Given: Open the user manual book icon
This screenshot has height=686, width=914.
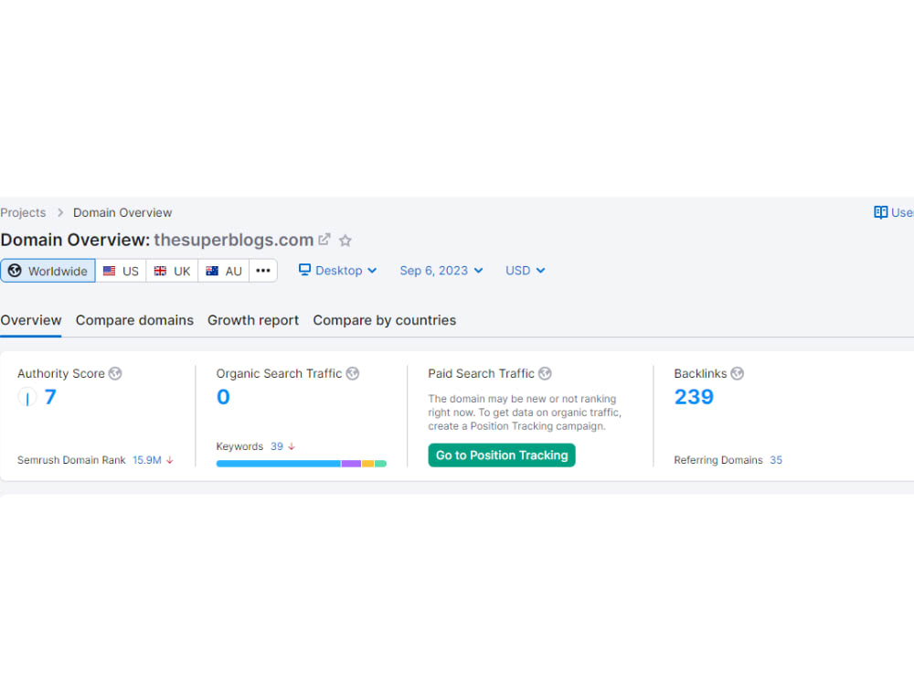Looking at the screenshot, I should pos(880,212).
